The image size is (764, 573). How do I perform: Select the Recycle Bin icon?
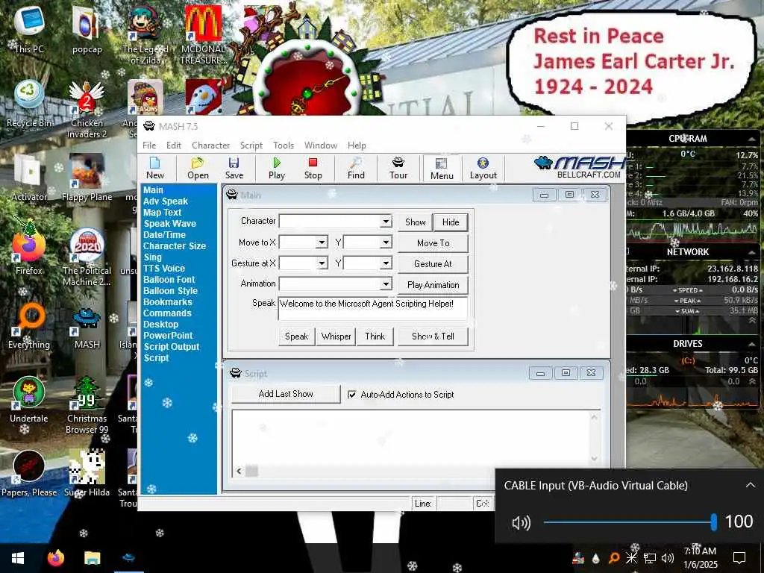tap(29, 104)
